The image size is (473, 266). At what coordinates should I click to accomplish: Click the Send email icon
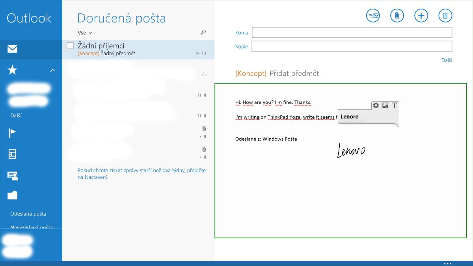(373, 16)
